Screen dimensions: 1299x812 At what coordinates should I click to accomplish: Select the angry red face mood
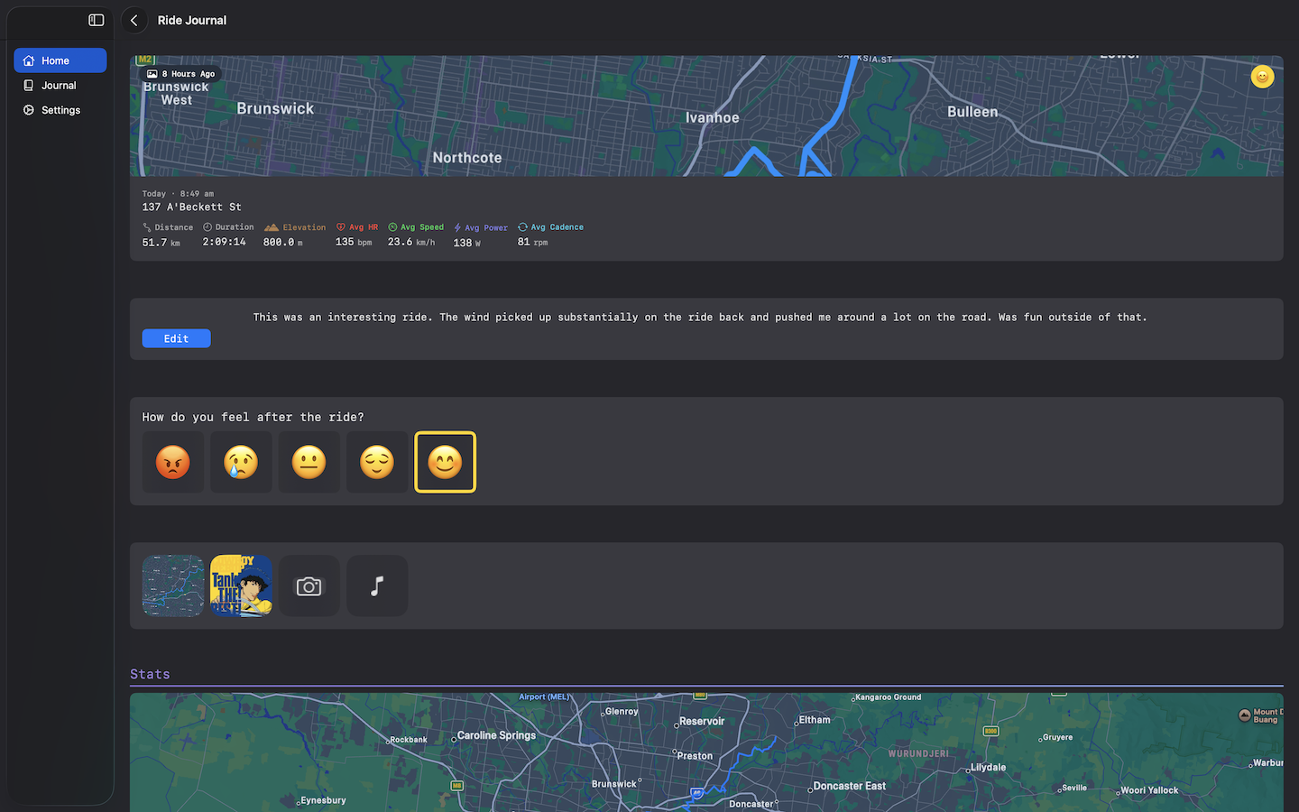[173, 462]
